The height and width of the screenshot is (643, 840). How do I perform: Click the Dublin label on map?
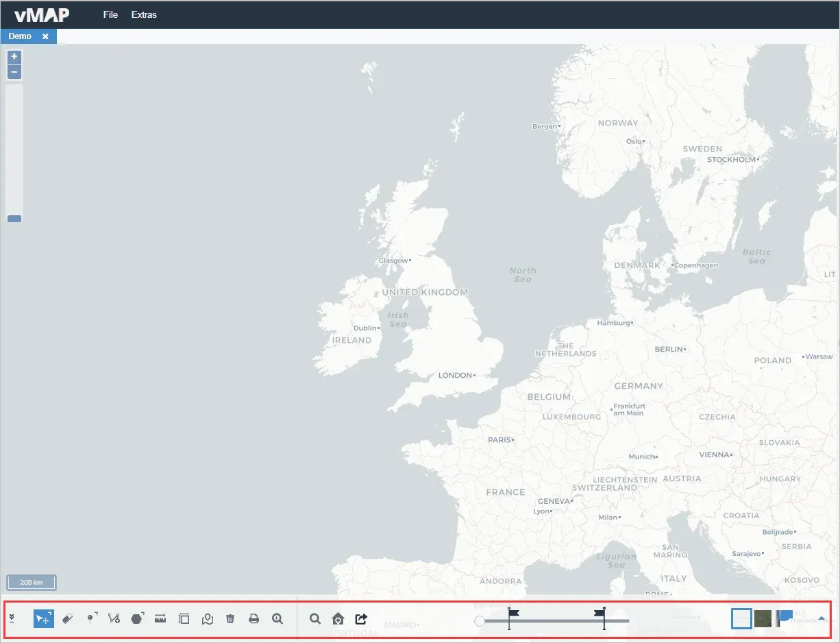365,328
